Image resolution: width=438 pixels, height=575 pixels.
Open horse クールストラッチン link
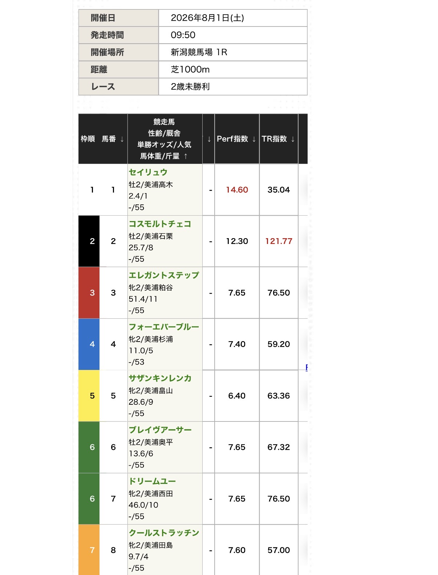(x=164, y=533)
